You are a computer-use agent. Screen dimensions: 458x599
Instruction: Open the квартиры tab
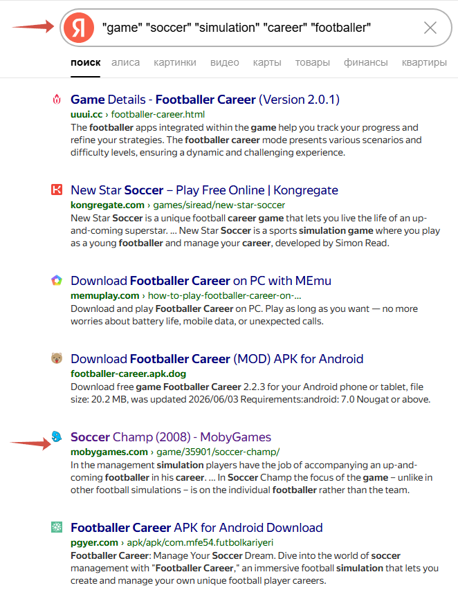(424, 62)
